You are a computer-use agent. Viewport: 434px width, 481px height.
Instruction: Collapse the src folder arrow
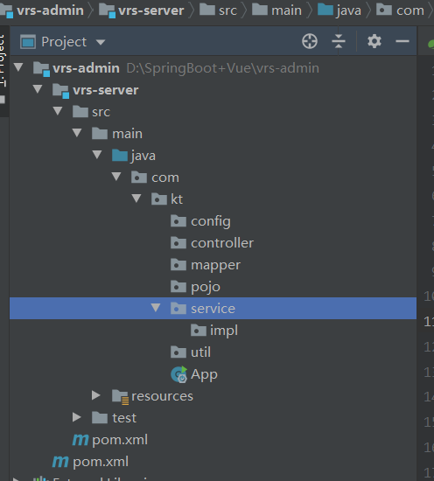(x=58, y=111)
